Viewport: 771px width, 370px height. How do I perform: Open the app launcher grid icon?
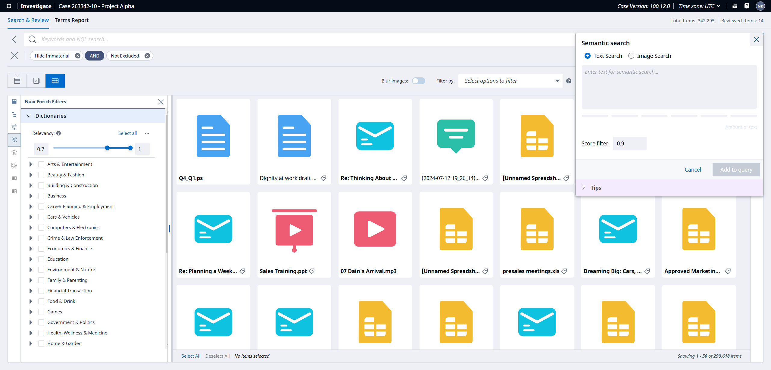point(9,6)
